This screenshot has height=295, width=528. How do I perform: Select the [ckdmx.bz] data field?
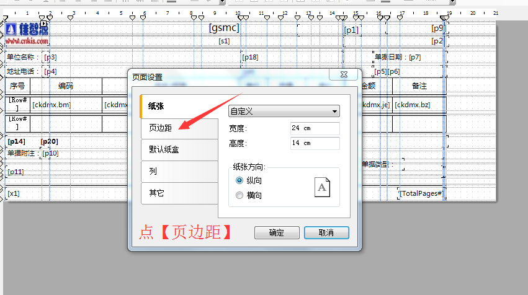(412, 105)
